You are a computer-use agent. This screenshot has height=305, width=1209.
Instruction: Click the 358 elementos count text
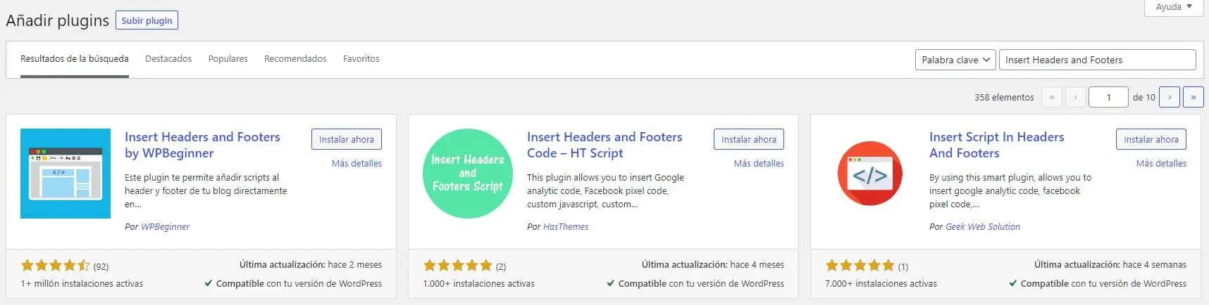point(1004,97)
